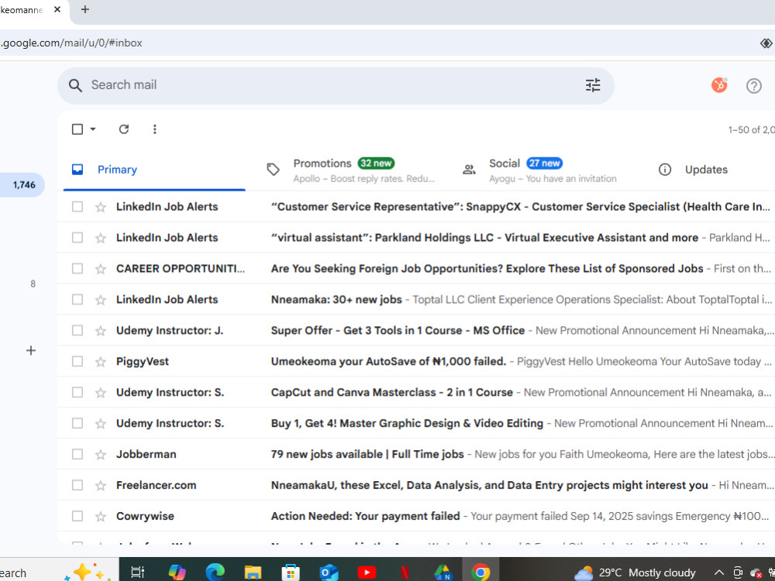Image resolution: width=775 pixels, height=581 pixels.
Task: Click the magnifier search icon
Action: point(75,85)
